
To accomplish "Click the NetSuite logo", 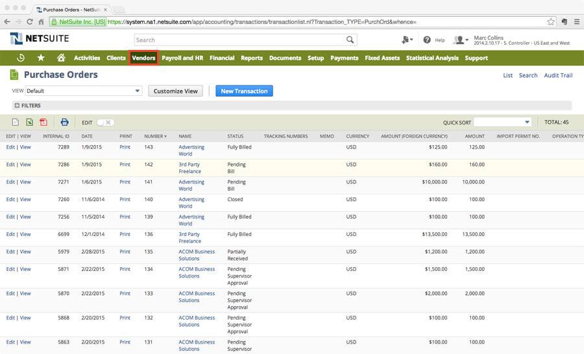I will [40, 38].
